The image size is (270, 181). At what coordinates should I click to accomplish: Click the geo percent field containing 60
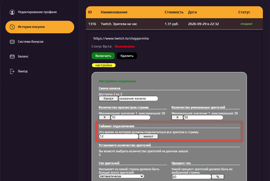tap(191, 177)
